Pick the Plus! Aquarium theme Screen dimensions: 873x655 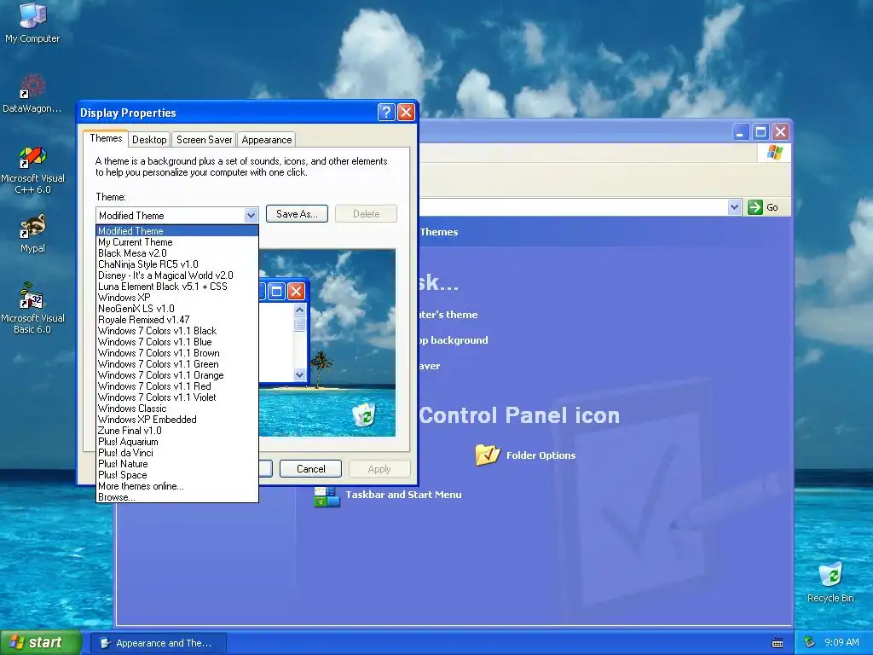pyautogui.click(x=177, y=442)
